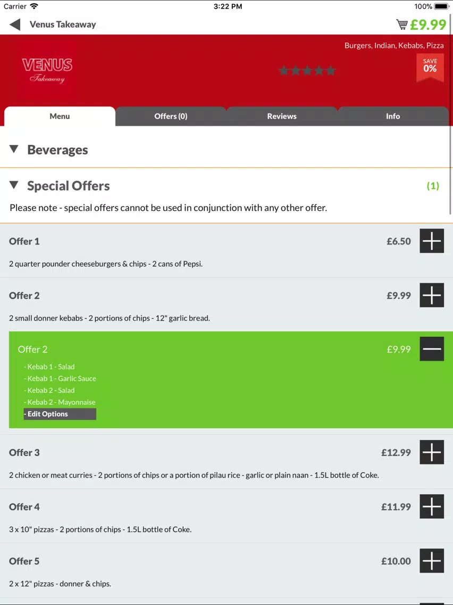Screen dimensions: 453x605
Task: Add Offer 4 with plus icon
Action: (x=431, y=506)
